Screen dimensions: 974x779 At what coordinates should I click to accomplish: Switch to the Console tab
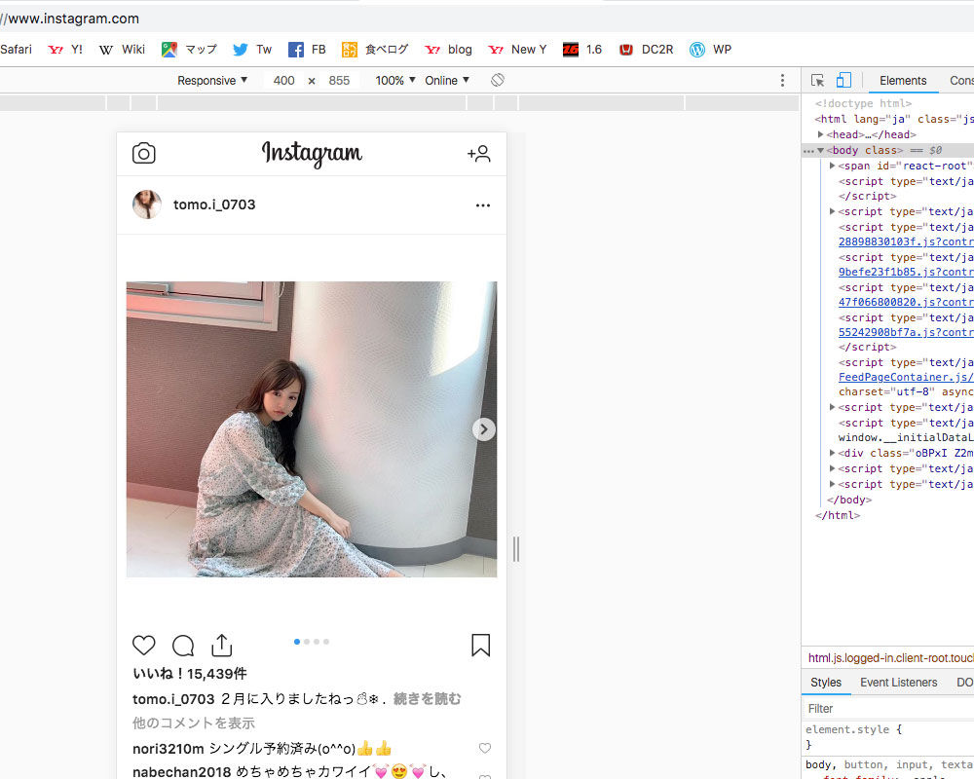[x=961, y=80]
